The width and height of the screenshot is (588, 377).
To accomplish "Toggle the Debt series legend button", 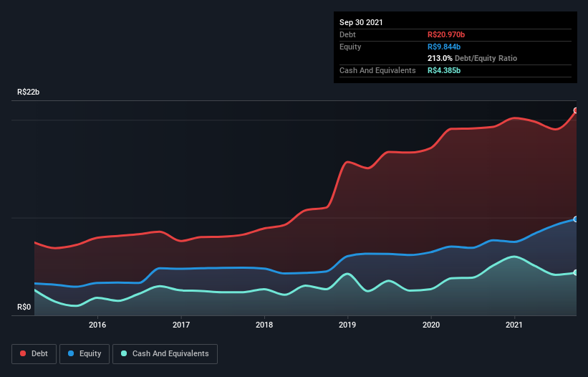I will (34, 354).
